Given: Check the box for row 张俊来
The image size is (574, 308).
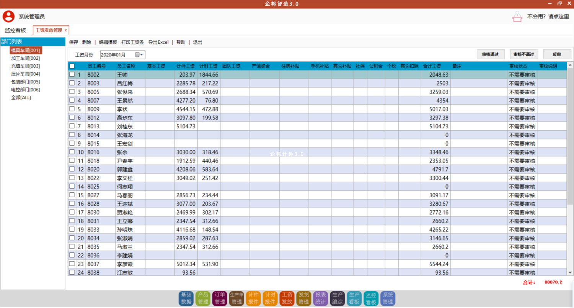Looking at the screenshot, I should tap(72, 92).
